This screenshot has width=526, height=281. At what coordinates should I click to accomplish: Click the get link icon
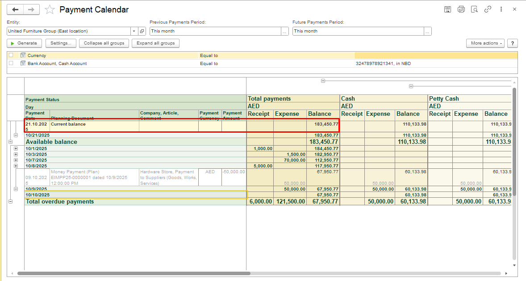(x=488, y=9)
